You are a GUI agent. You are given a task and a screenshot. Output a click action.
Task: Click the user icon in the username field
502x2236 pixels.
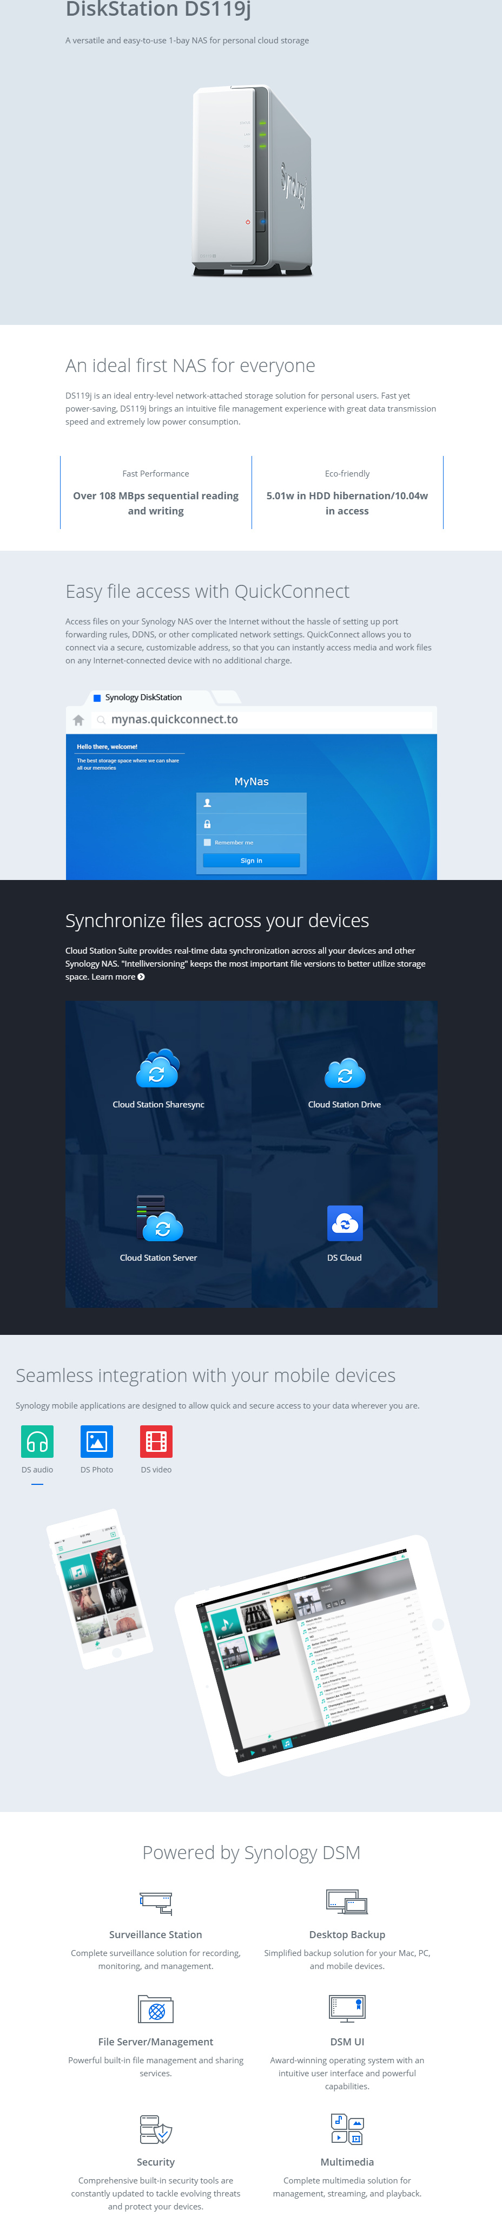pyautogui.click(x=207, y=803)
